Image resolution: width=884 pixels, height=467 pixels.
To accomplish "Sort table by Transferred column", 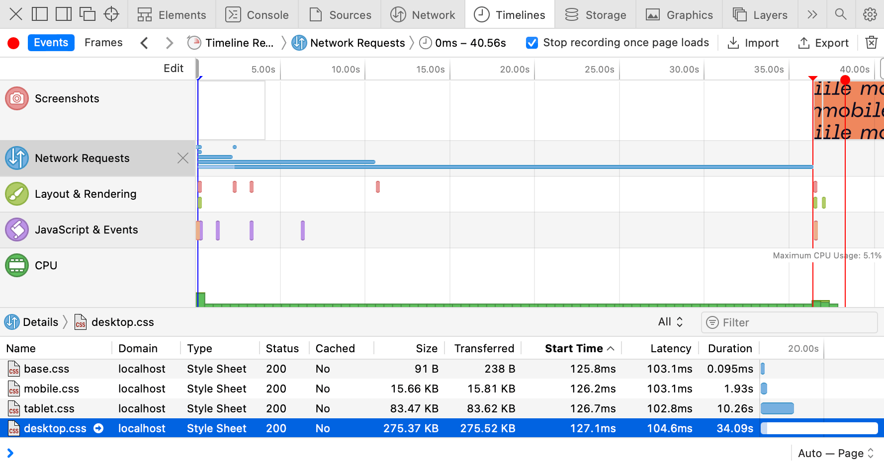I will point(484,348).
